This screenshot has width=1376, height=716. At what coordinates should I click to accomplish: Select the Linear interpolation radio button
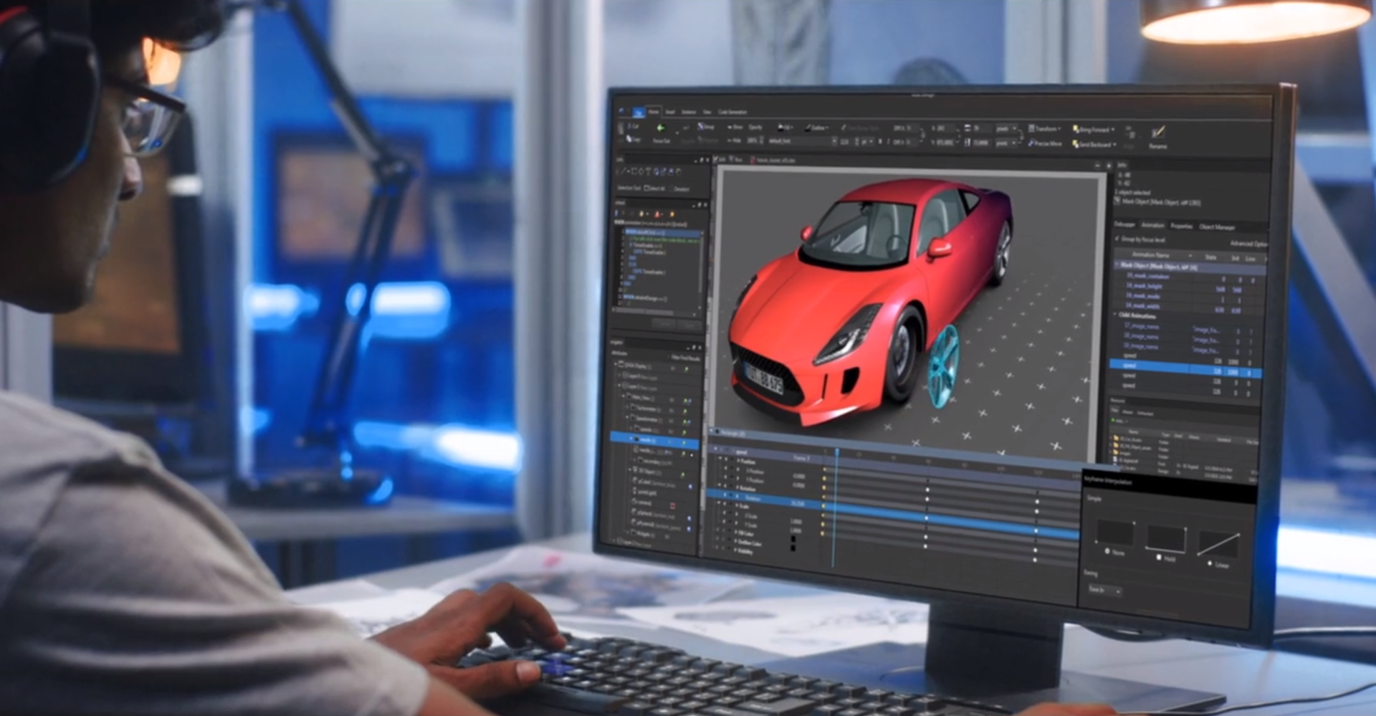coord(1210,563)
